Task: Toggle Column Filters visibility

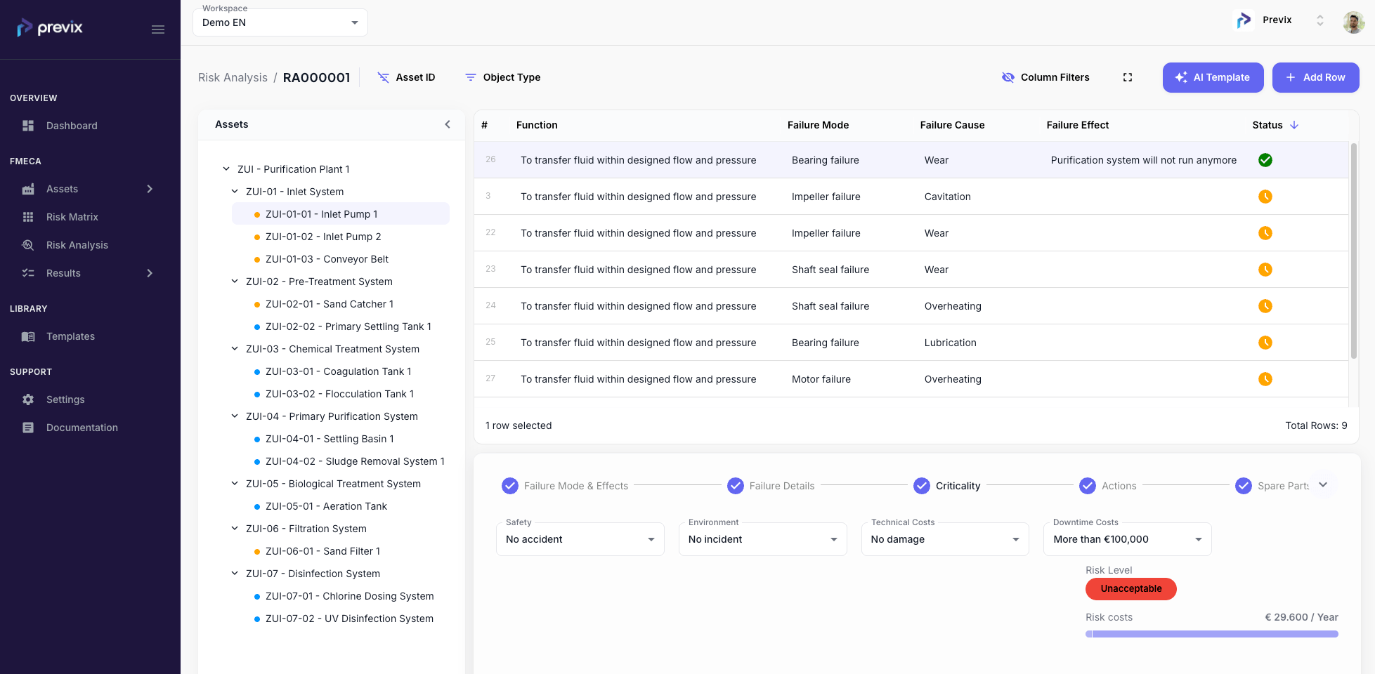Action: (x=1045, y=77)
